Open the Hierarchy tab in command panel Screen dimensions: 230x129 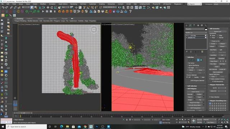click(194, 25)
